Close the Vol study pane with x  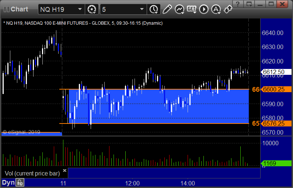coord(64,170)
